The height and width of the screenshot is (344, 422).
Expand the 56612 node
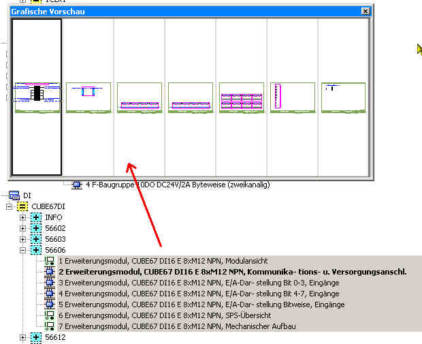(x=22, y=337)
